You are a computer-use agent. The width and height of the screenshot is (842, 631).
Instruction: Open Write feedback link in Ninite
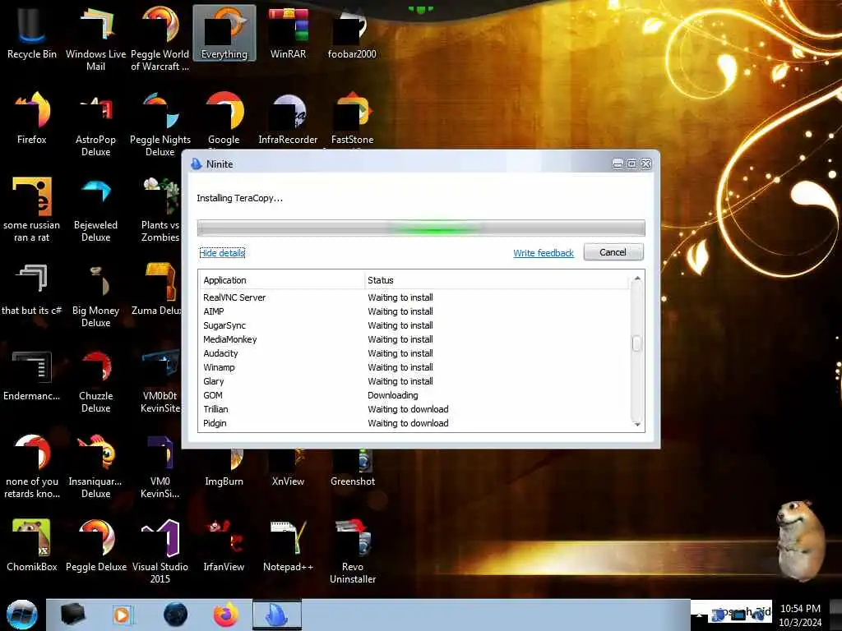tap(544, 253)
